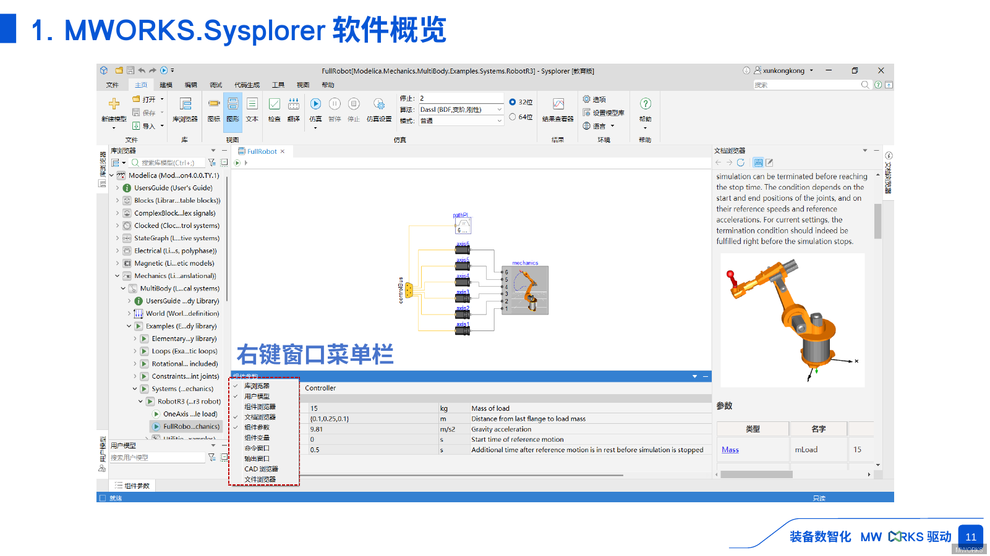Screen dimensions: 990x556
Task: Uncheck 文档浏览器 in the context menu
Action: (x=260, y=417)
